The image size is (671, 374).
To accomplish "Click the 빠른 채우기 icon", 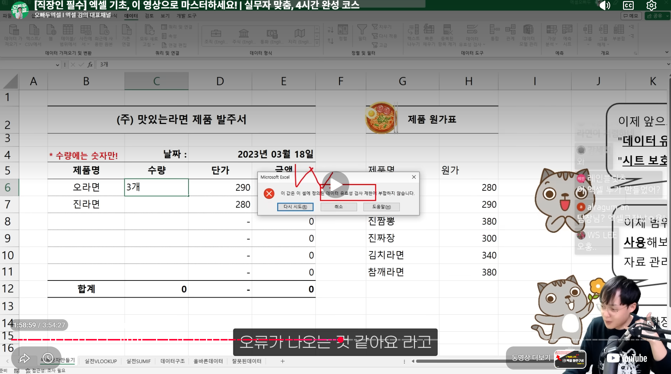I will point(429,35).
